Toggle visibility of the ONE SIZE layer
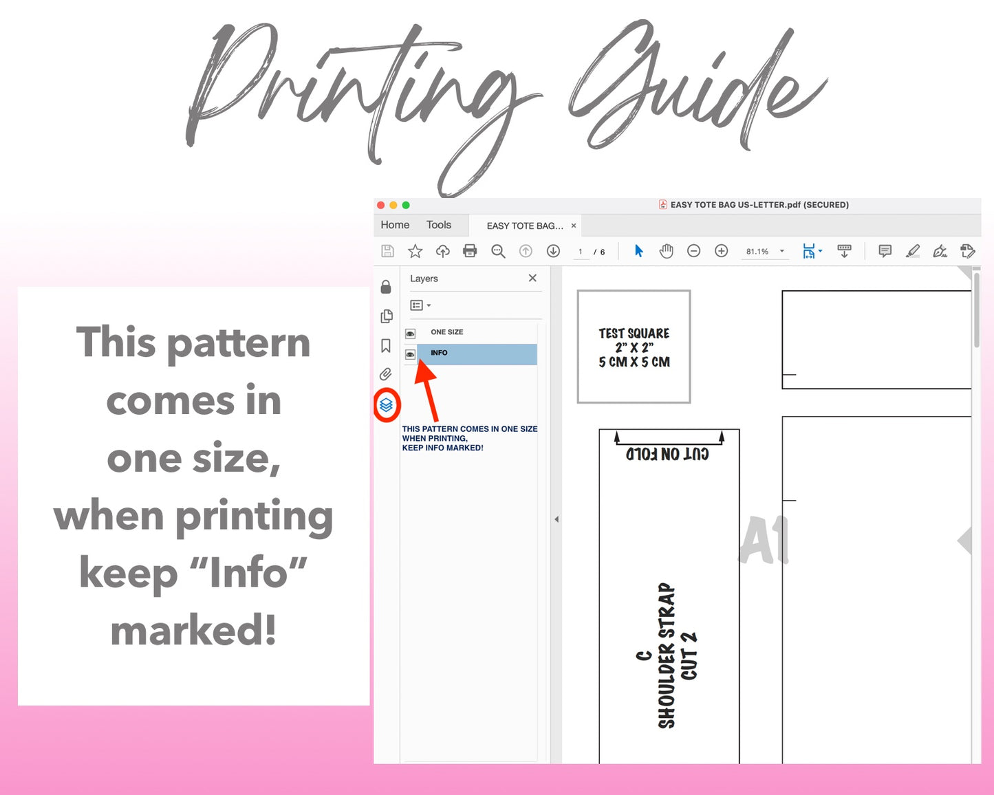Viewport: 994px width, 795px height. [411, 334]
